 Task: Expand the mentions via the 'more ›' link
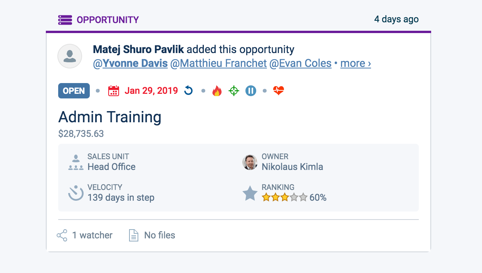[x=355, y=63]
